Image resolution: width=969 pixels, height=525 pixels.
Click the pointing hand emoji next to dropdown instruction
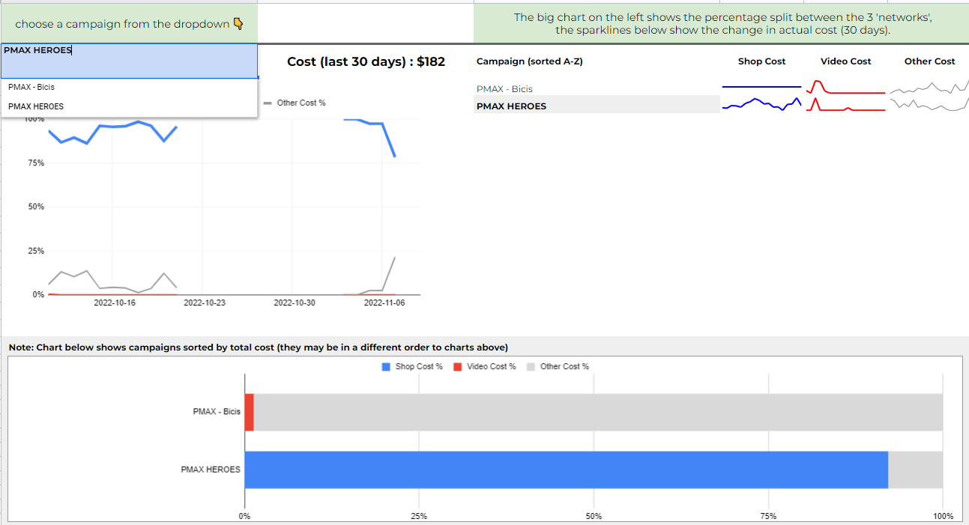[238, 24]
